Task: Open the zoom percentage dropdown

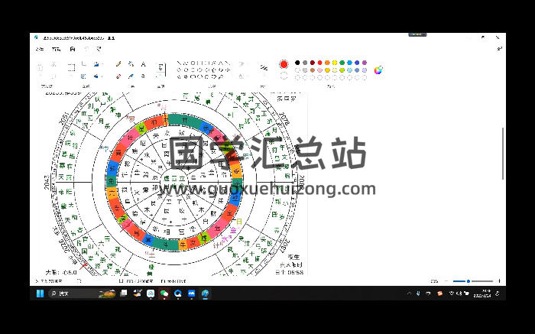Action: (x=434, y=281)
